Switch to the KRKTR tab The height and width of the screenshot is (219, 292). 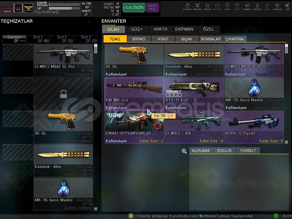161,29
